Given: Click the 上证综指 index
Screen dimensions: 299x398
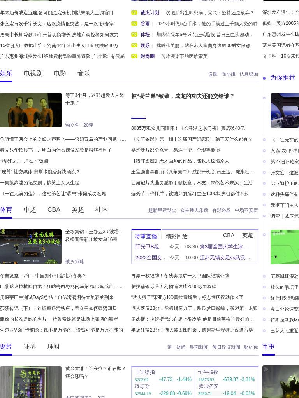Looking at the screenshot, I should pos(145,372).
